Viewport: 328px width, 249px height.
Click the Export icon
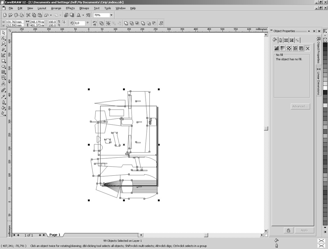[72, 15]
